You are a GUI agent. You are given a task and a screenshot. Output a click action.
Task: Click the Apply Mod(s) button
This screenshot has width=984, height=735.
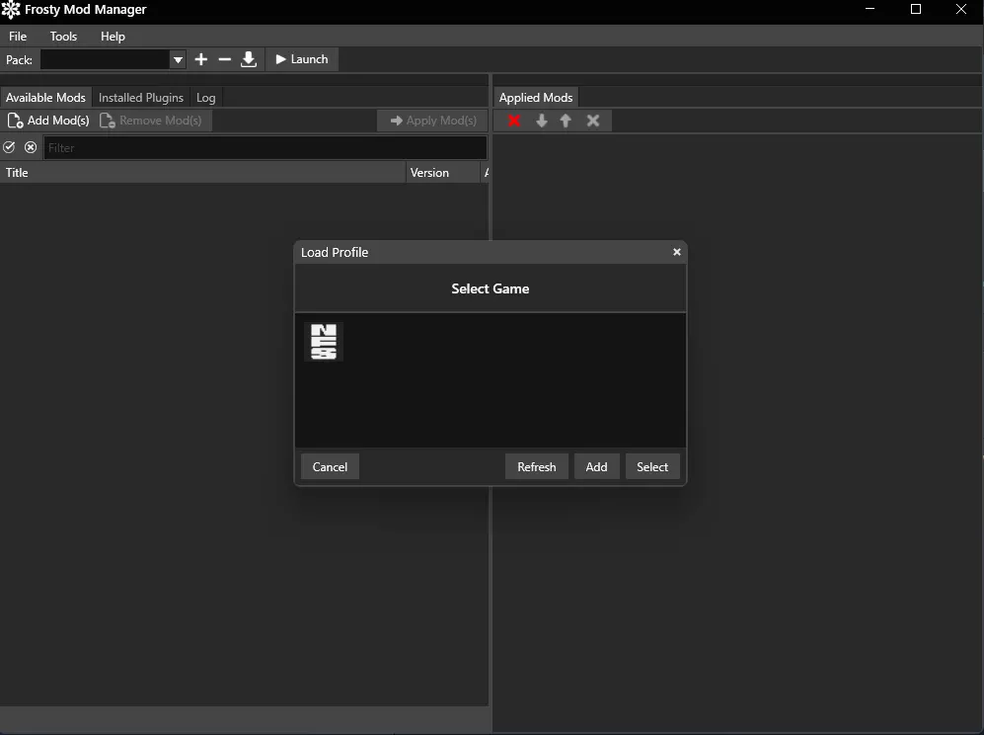tap(433, 121)
